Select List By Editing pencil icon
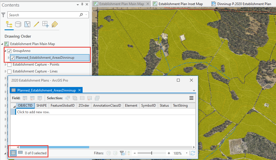Image resolution: width=276 pixels, height=160 pixels. pyautogui.click(x=36, y=24)
